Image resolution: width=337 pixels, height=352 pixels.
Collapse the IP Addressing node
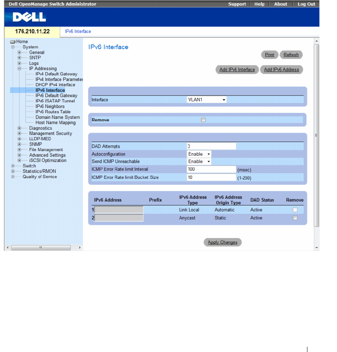(x=19, y=69)
